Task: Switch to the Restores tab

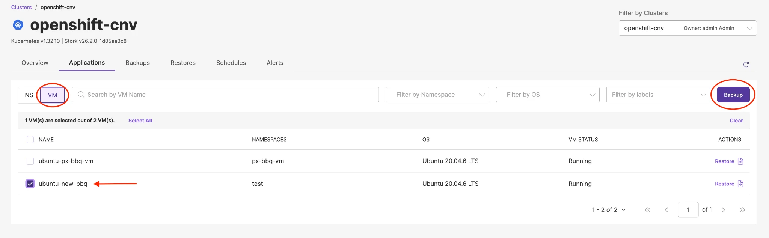Action: click(183, 63)
